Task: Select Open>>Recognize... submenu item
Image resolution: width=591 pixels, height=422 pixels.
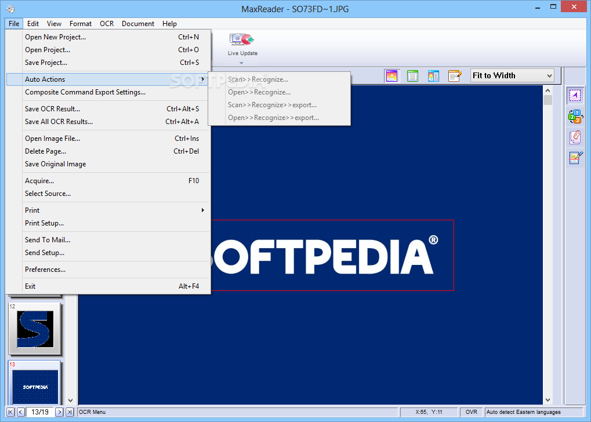Action: 280,92
